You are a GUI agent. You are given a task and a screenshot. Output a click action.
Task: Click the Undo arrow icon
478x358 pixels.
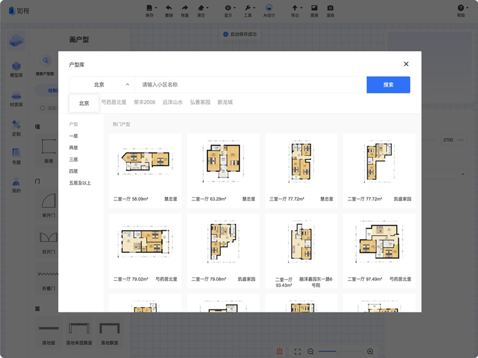[169, 8]
